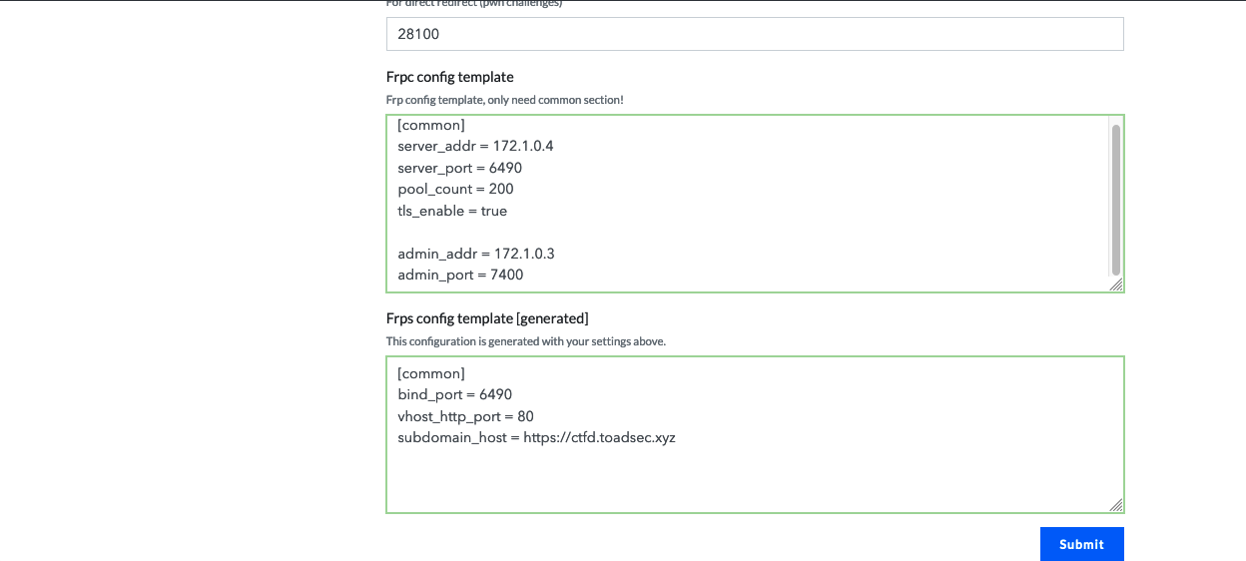1246x561 pixels.
Task: Click the vhost_http_port = 80 line
Action: pyautogui.click(x=465, y=416)
